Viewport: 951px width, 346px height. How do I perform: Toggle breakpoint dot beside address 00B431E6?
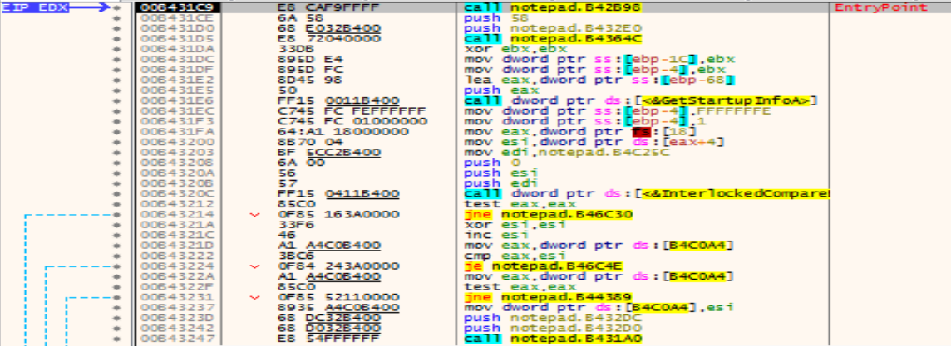click(117, 100)
